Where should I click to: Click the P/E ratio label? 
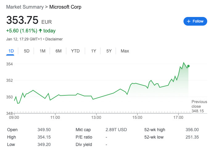[84, 137]
